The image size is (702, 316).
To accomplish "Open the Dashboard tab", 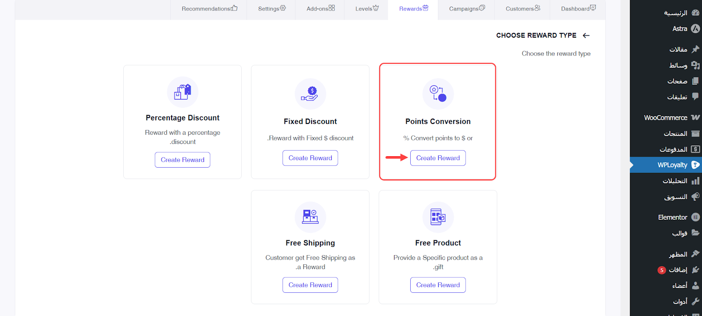I will [x=578, y=9].
